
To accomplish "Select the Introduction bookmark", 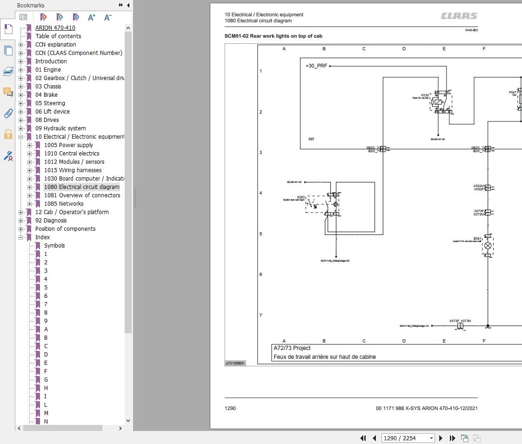I will (51, 61).
